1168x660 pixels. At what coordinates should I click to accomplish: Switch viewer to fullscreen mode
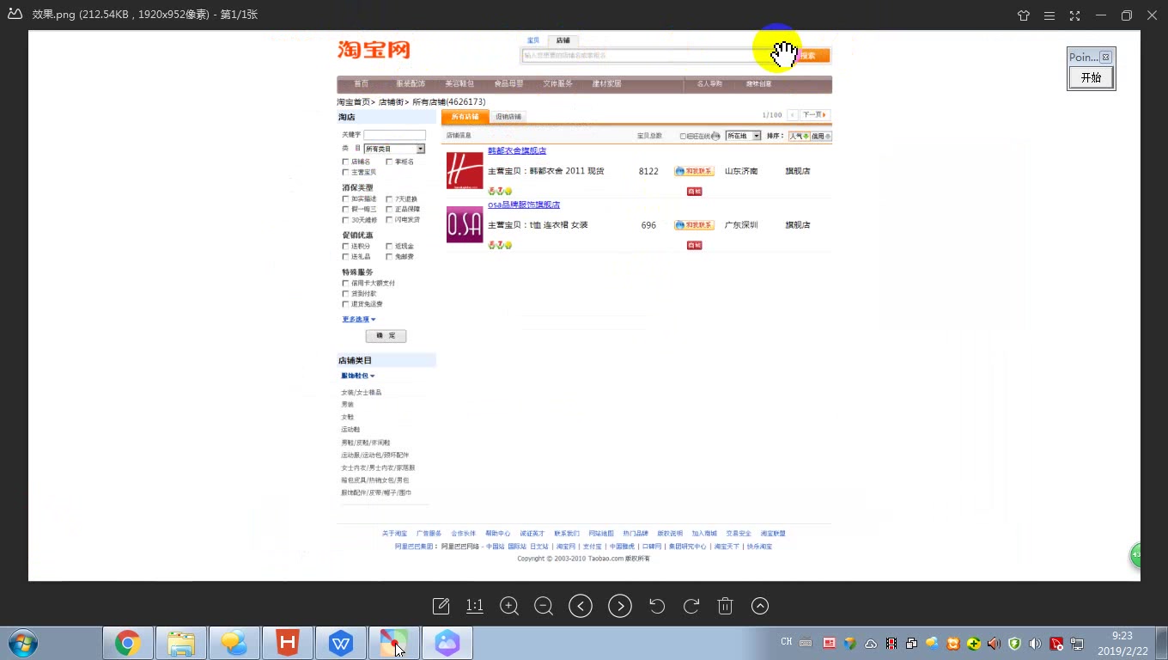click(x=1075, y=15)
